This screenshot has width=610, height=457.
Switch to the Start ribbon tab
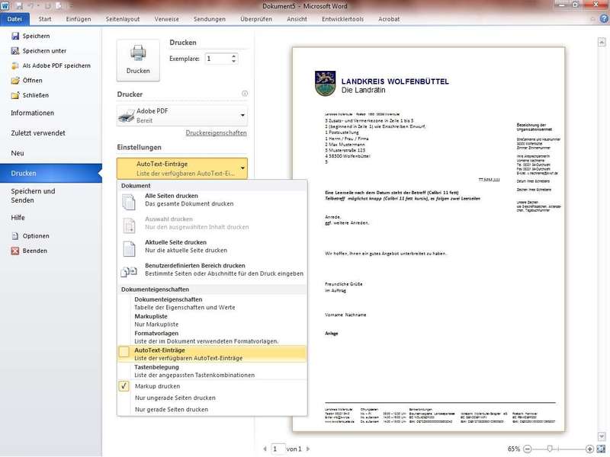point(45,19)
